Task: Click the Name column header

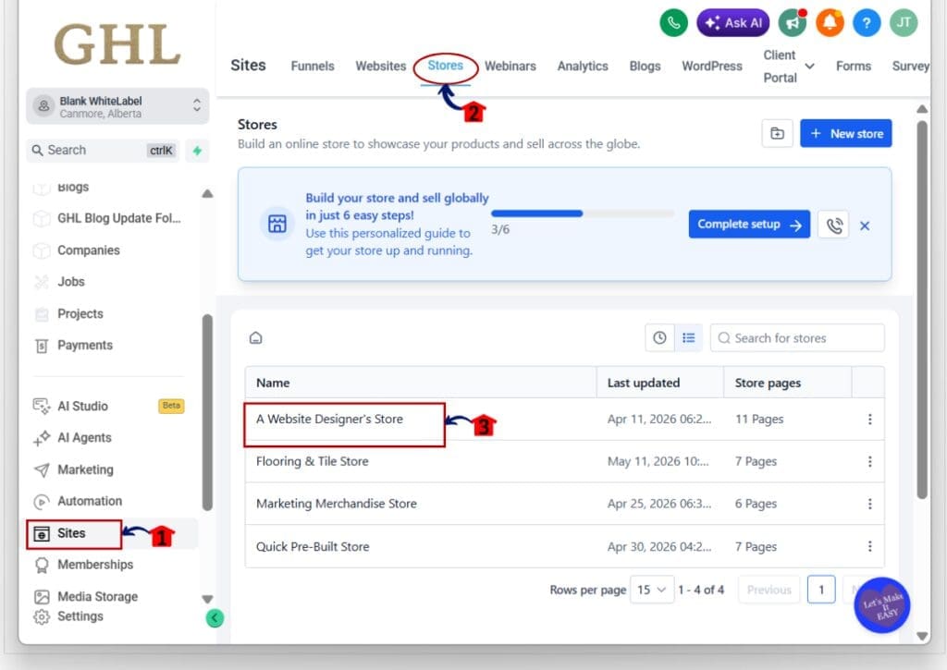Action: pyautogui.click(x=421, y=383)
